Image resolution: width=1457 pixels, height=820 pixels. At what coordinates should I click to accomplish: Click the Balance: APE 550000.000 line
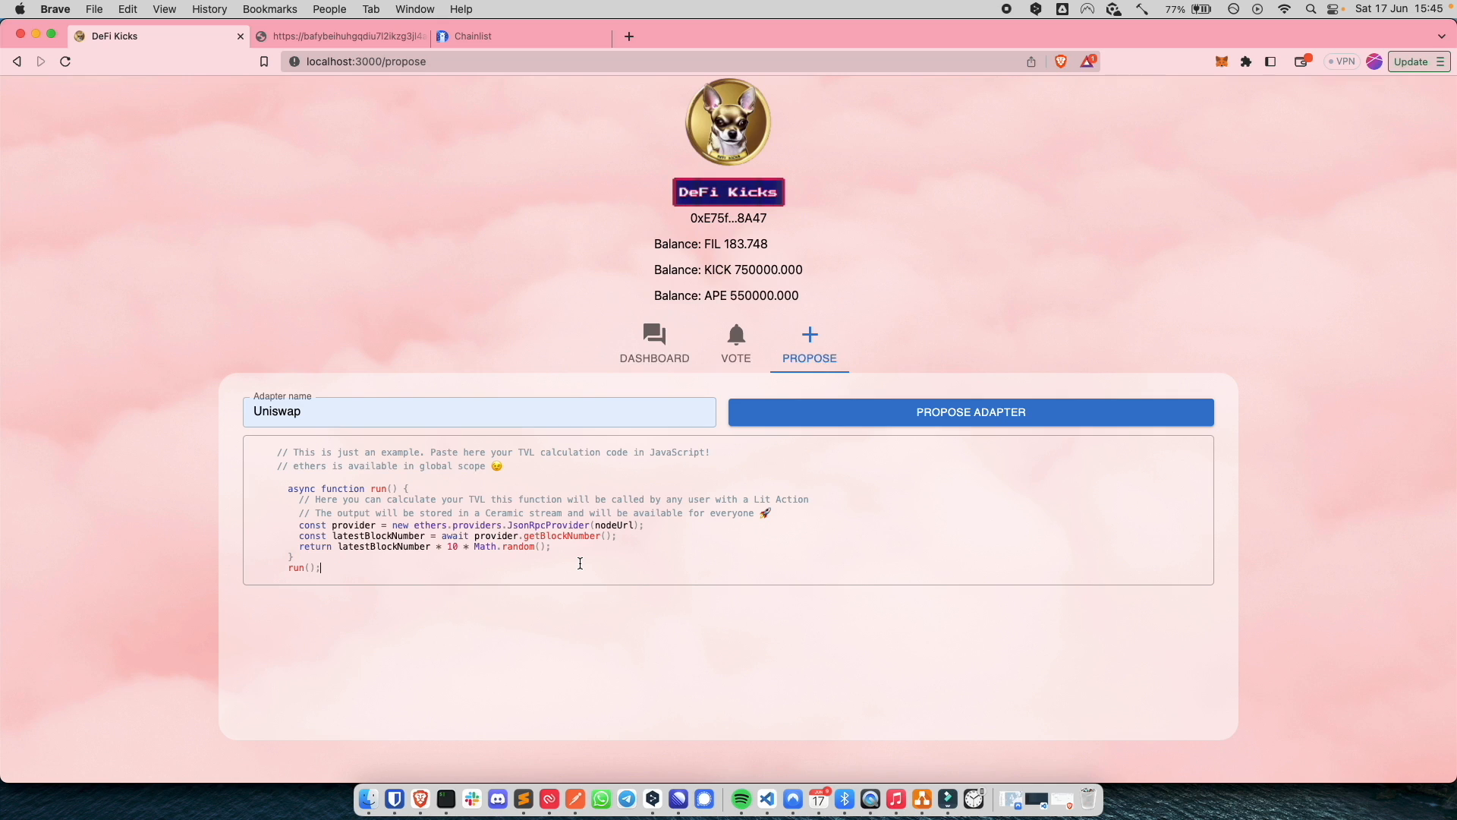(x=725, y=296)
